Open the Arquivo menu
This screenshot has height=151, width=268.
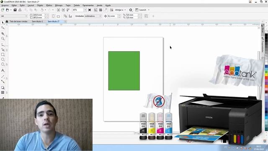pyautogui.click(x=5, y=5)
